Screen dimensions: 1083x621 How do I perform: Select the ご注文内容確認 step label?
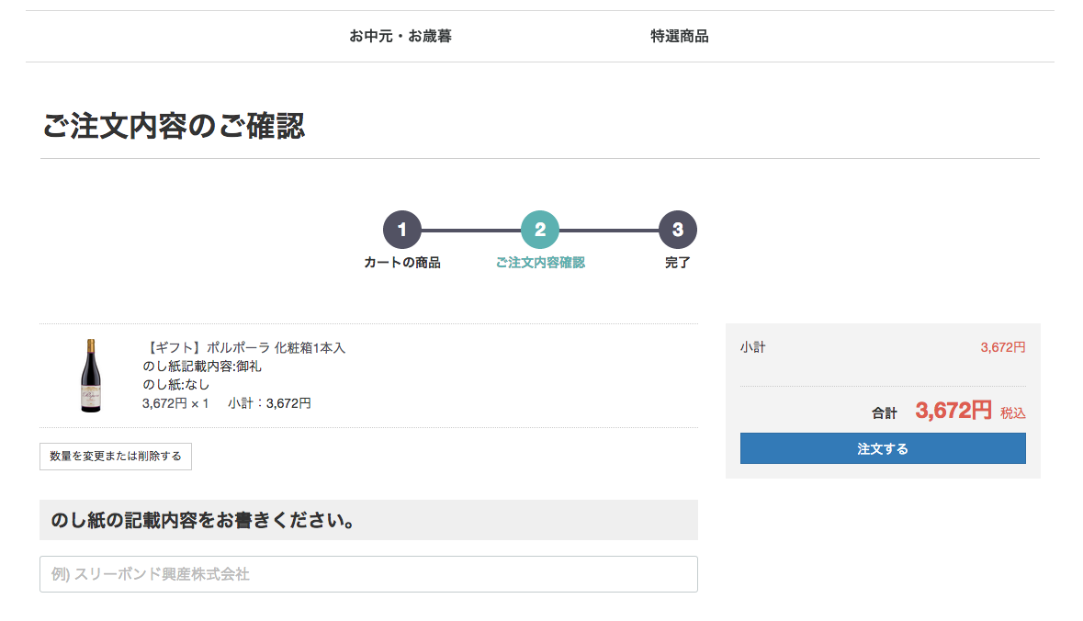(540, 263)
